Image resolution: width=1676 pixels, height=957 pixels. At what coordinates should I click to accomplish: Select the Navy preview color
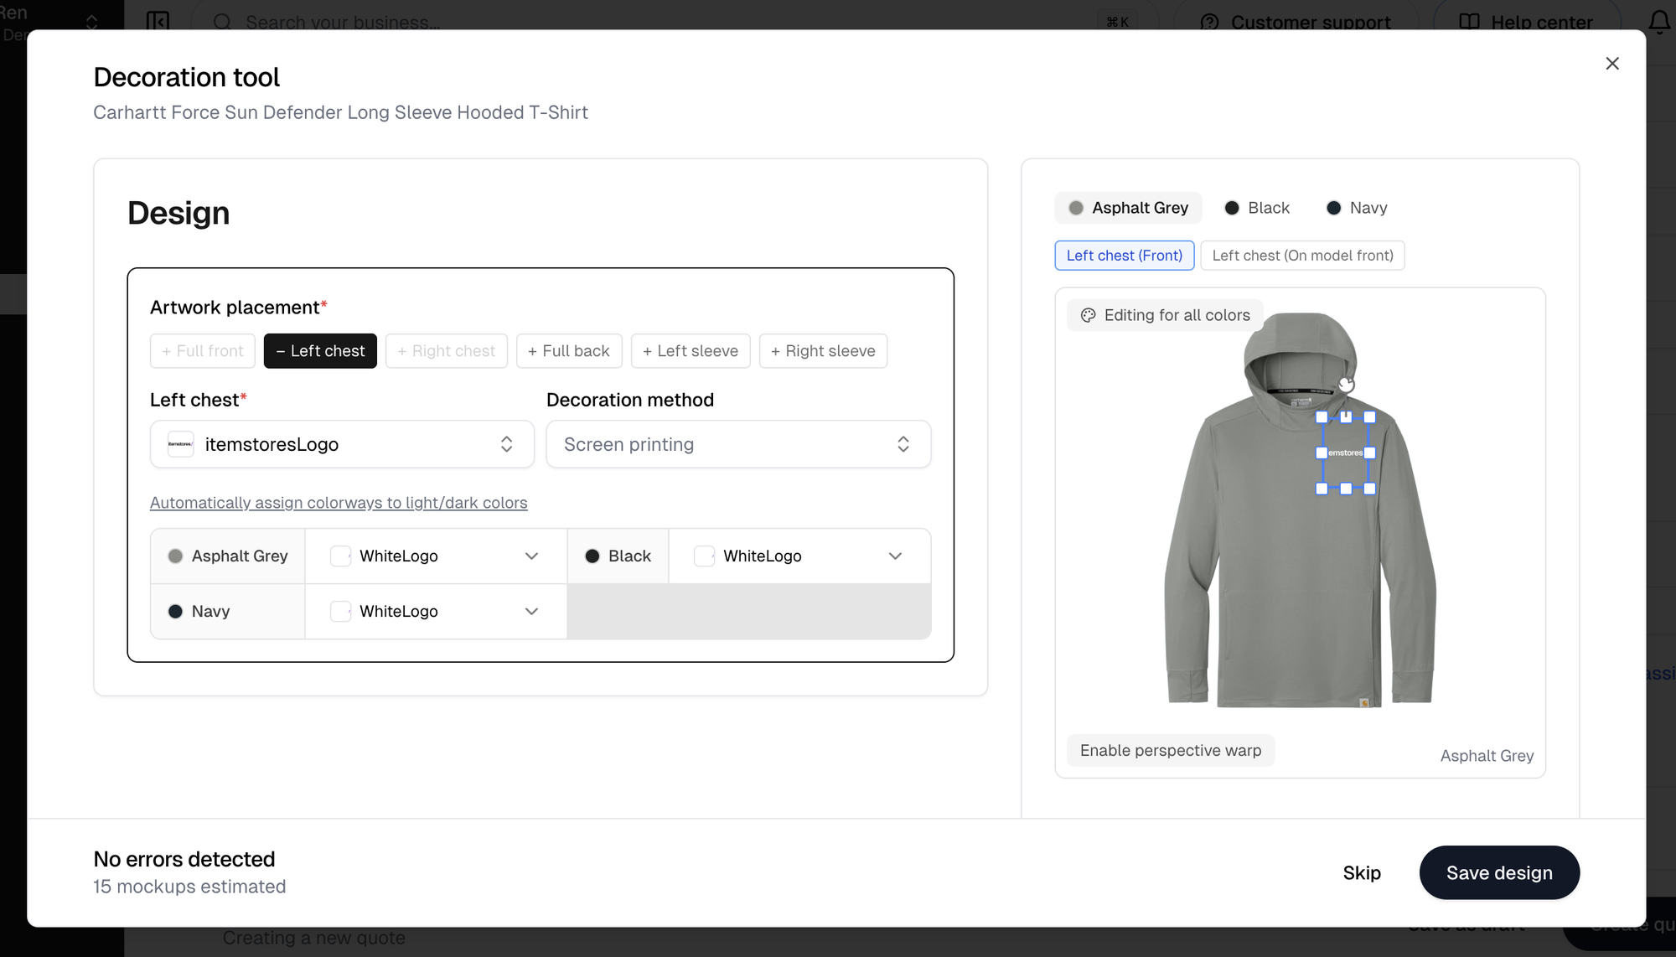1357,208
